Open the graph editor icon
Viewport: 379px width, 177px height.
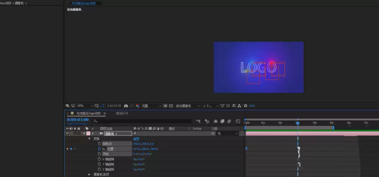click(238, 121)
